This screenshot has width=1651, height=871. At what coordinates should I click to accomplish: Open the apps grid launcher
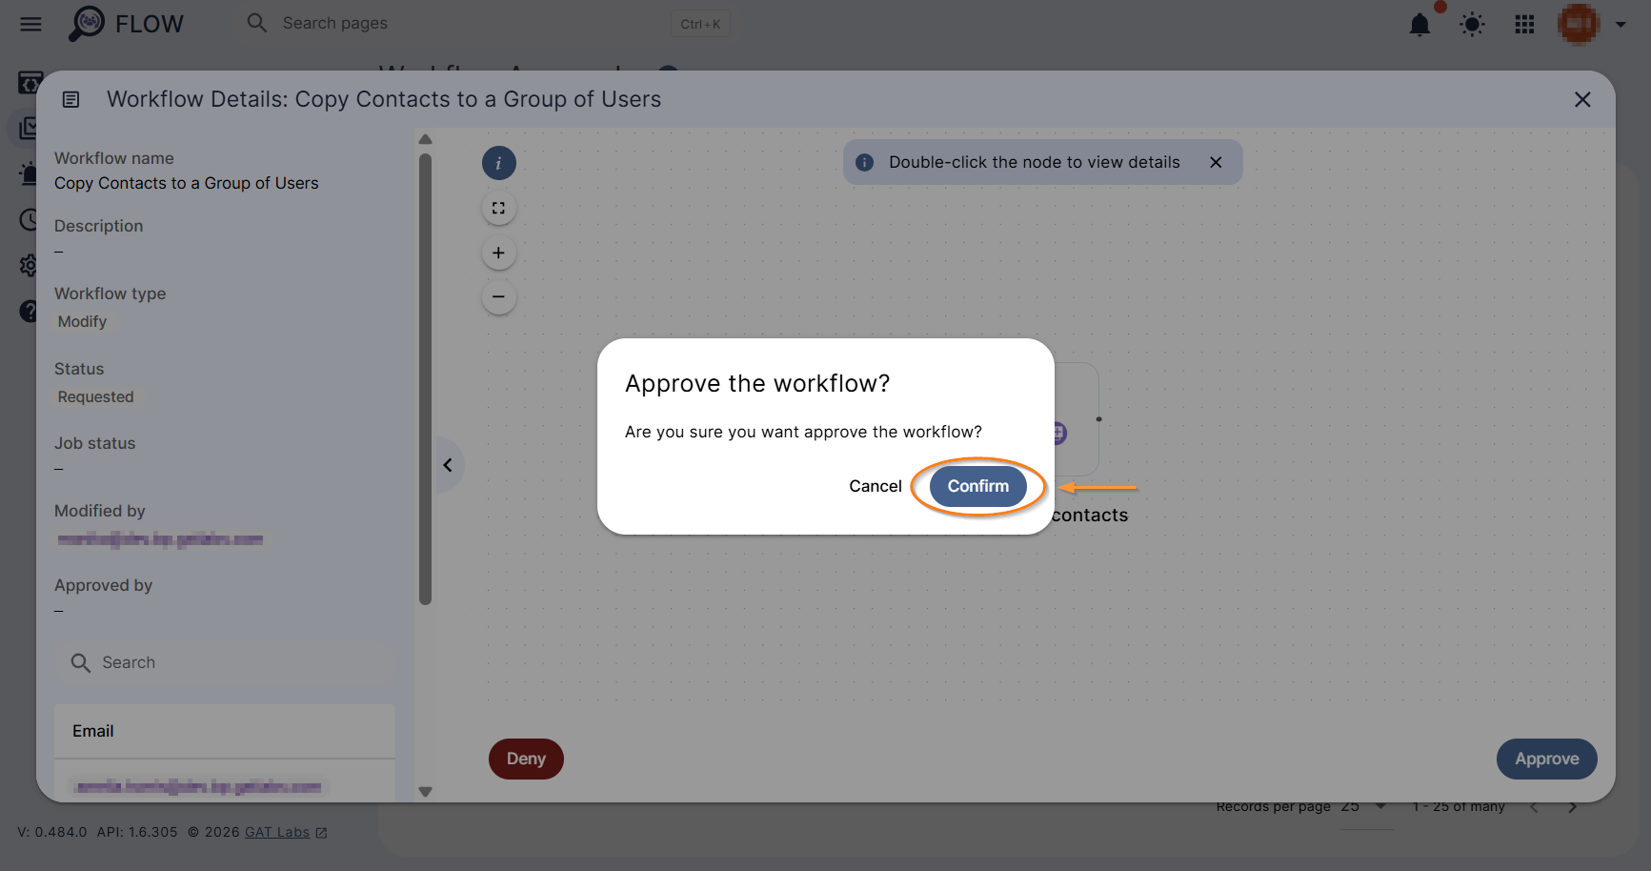[1524, 25]
